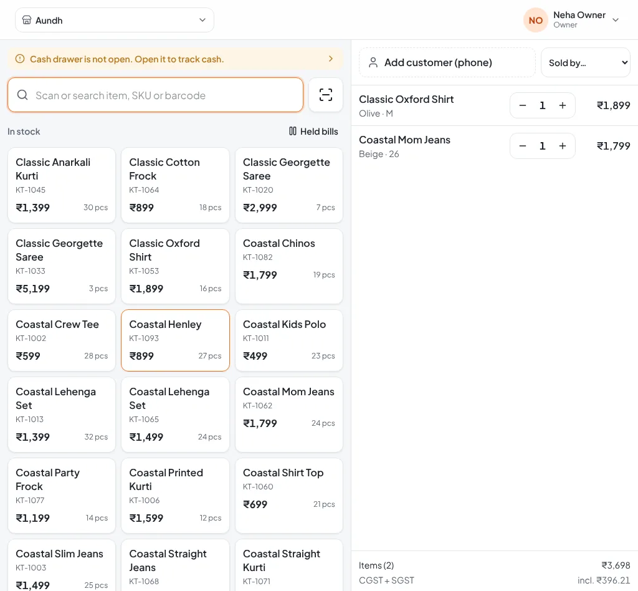The height and width of the screenshot is (591, 638).
Task: Select the Coastal Printed Kurti card
Action: [x=175, y=496]
